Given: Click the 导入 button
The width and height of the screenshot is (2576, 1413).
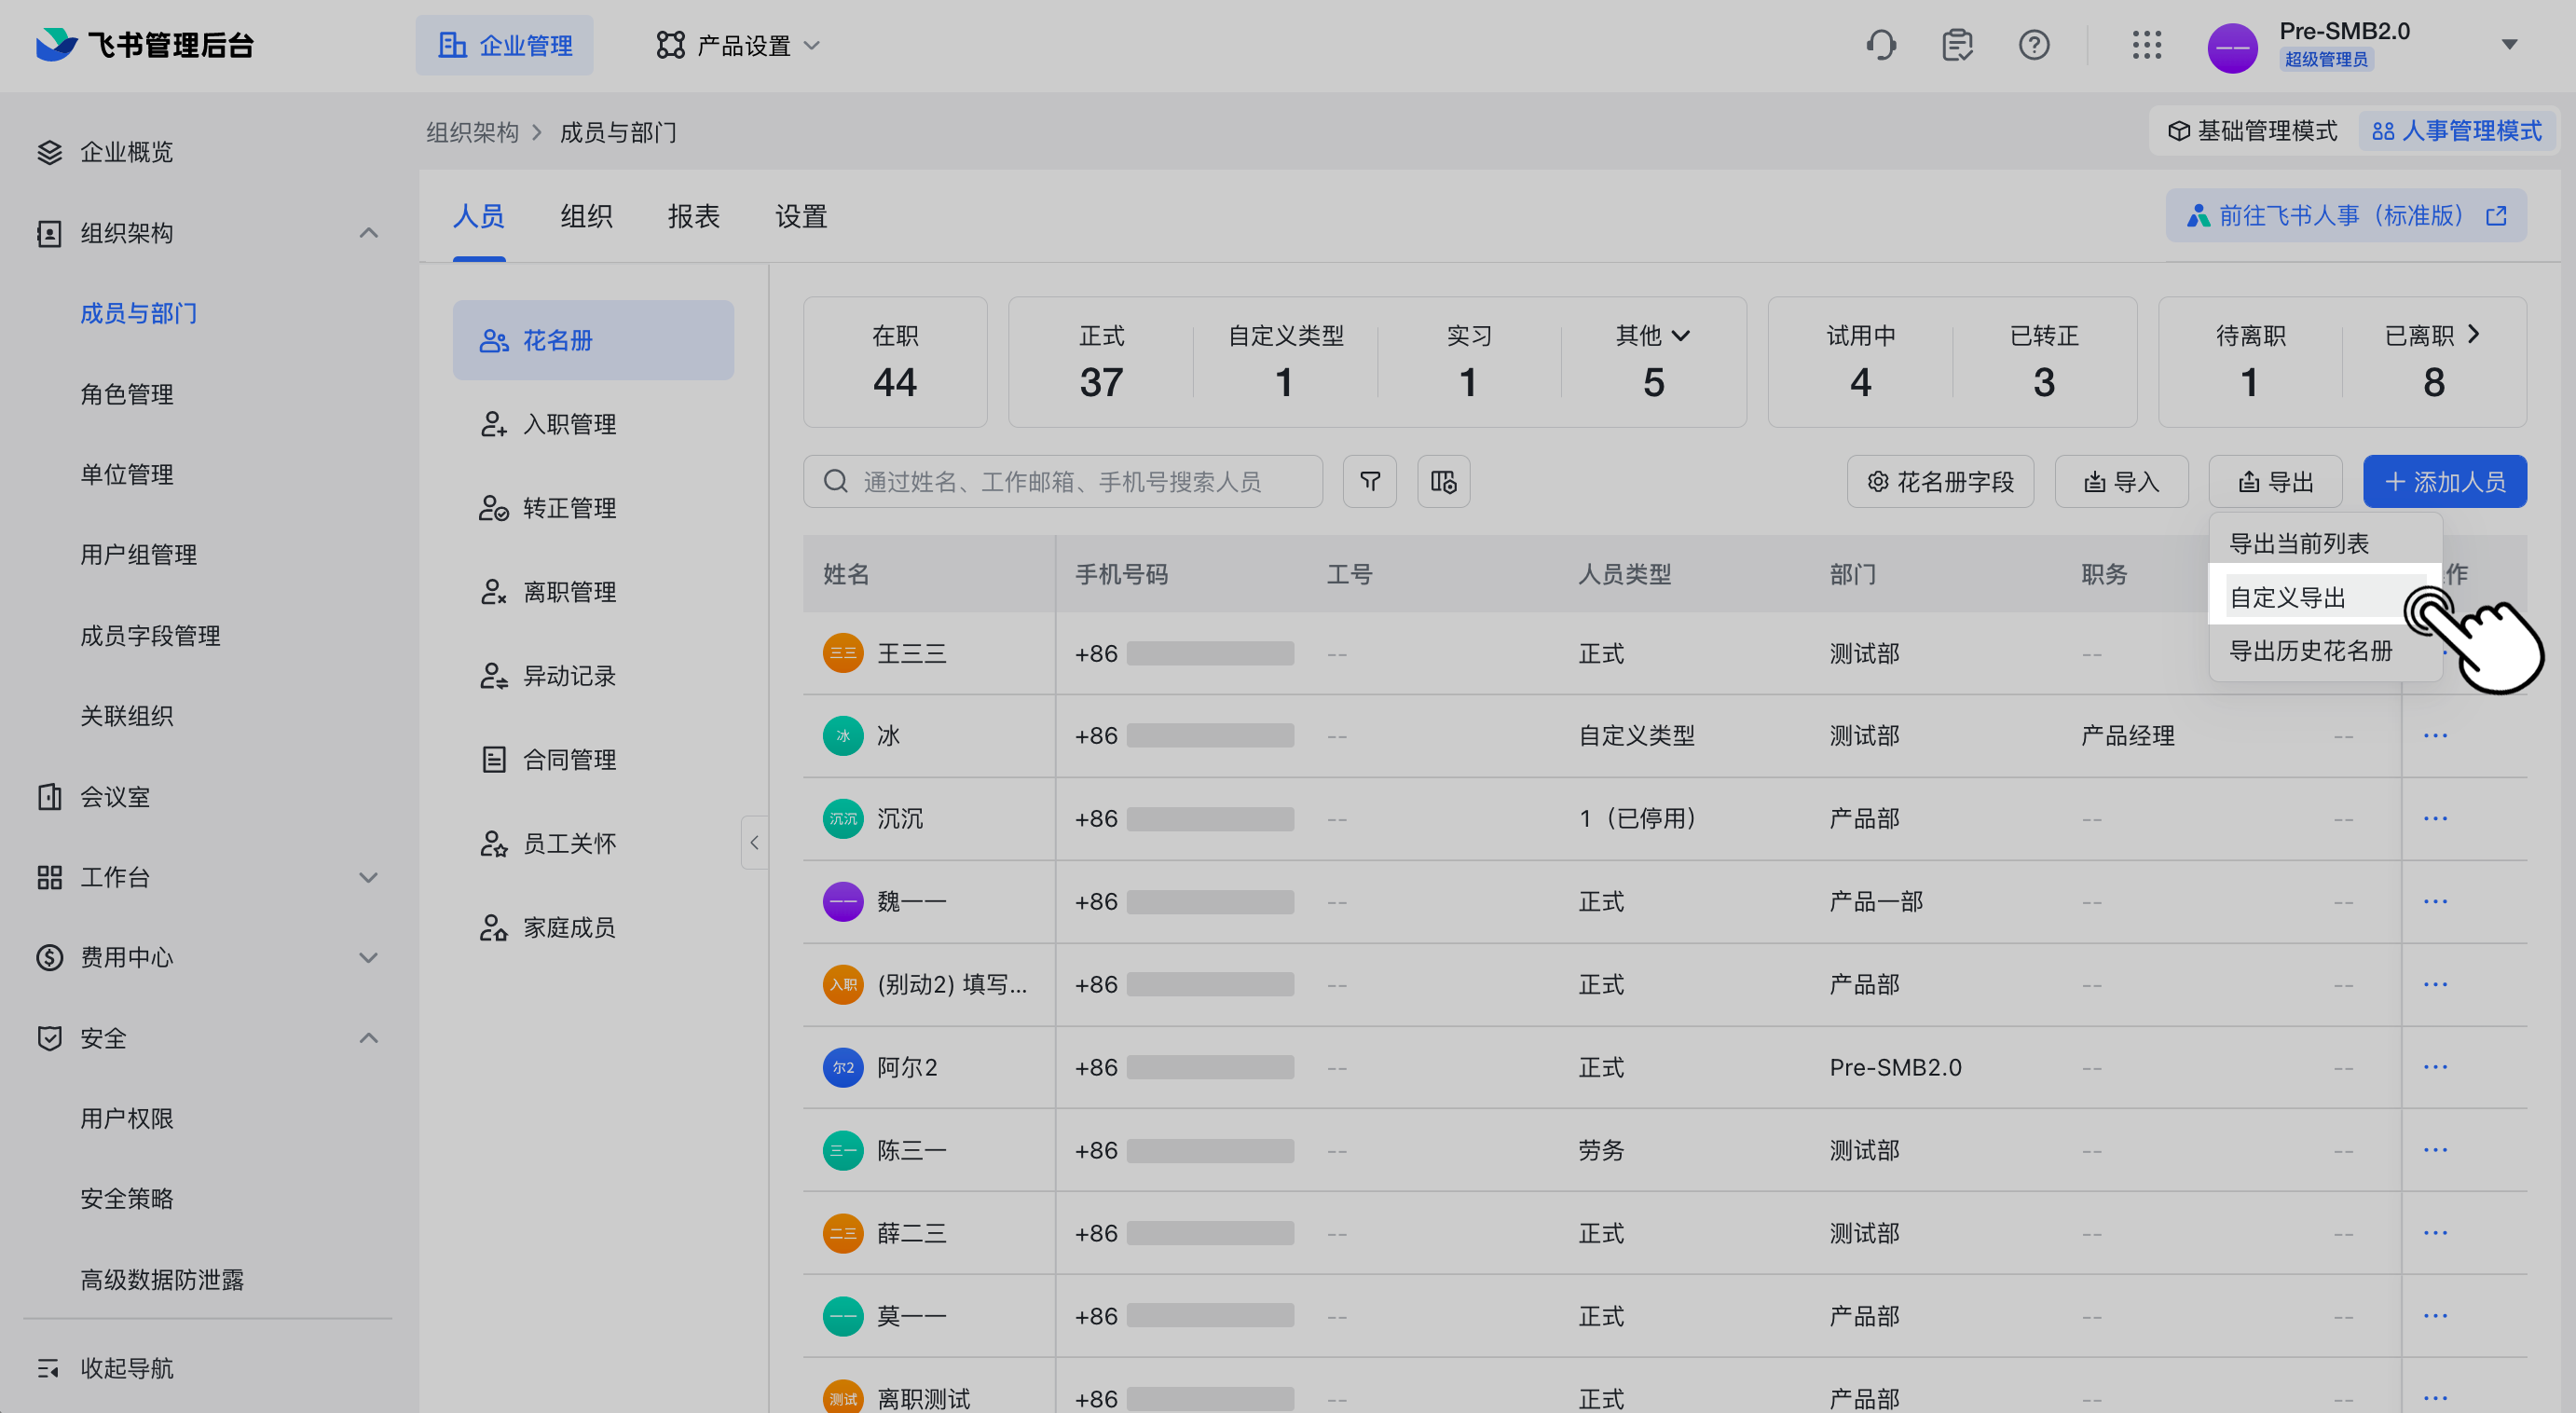Looking at the screenshot, I should (x=2121, y=482).
